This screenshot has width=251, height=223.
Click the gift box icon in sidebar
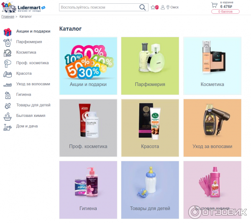pyautogui.click(x=8, y=32)
